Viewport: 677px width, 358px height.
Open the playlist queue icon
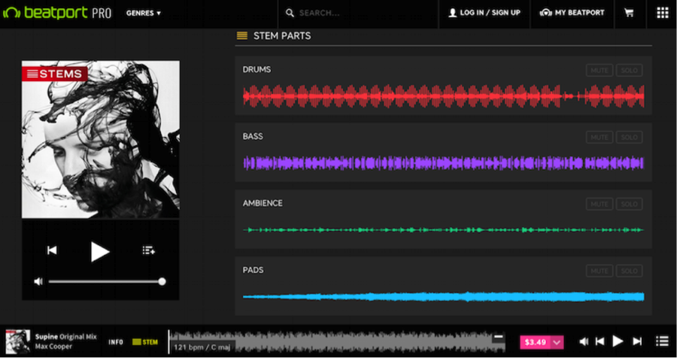tap(662, 341)
